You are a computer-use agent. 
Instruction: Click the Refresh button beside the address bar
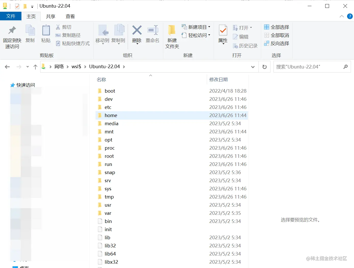[x=265, y=67]
